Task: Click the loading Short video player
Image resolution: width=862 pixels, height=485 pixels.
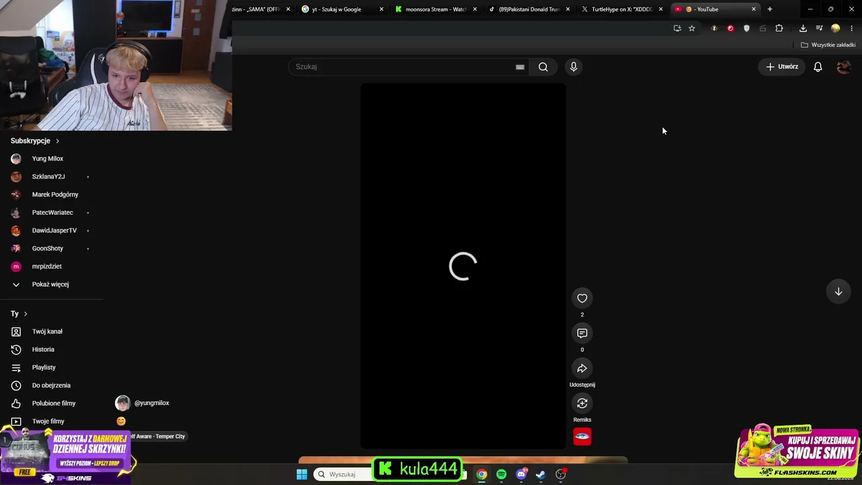Action: coord(463,266)
